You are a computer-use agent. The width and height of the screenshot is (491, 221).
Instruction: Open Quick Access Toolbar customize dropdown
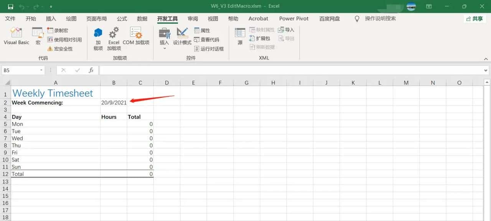pyautogui.click(x=51, y=6)
